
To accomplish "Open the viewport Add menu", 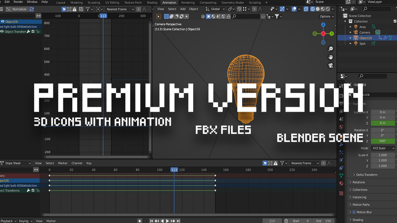I will click(x=183, y=9).
